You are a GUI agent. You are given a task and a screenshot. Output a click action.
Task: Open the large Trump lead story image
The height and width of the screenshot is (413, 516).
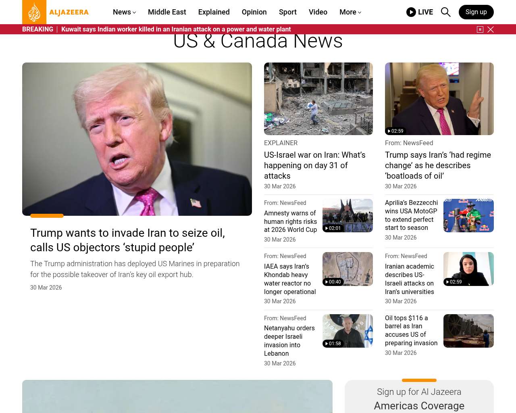pos(137,139)
